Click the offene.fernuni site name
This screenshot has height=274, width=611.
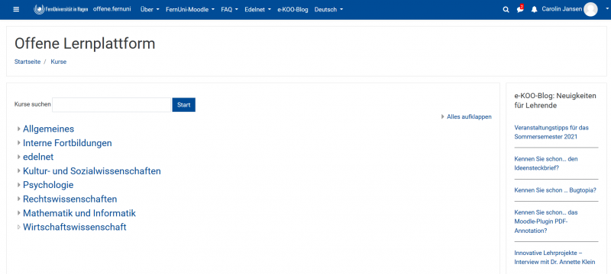[x=112, y=9]
